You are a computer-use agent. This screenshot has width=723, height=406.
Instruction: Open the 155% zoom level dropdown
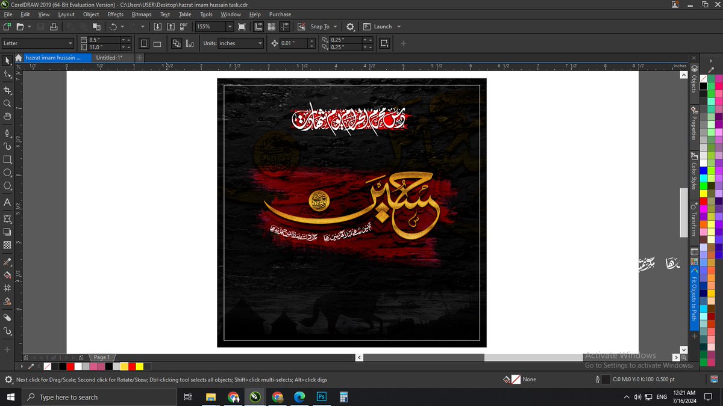tap(230, 26)
